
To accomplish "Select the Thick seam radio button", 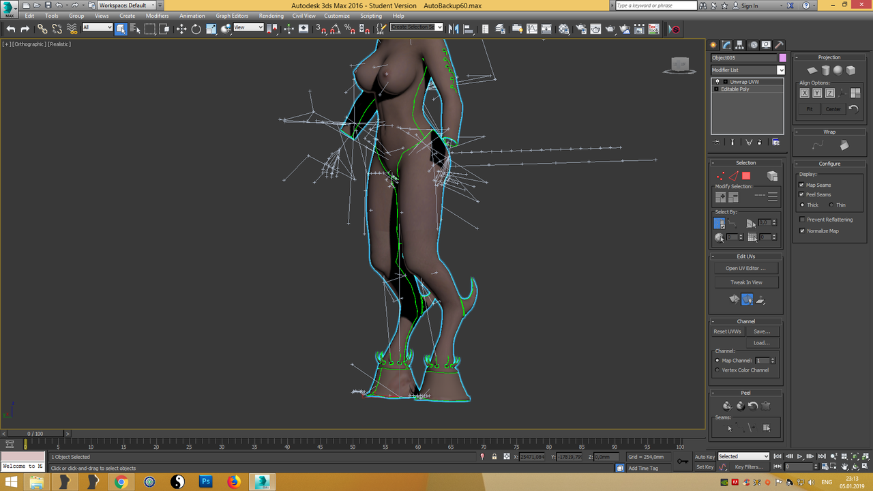I will click(x=802, y=205).
